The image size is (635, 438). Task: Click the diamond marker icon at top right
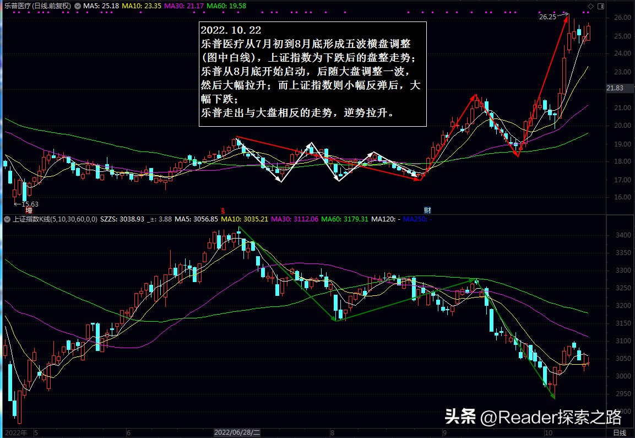pyautogui.click(x=590, y=6)
